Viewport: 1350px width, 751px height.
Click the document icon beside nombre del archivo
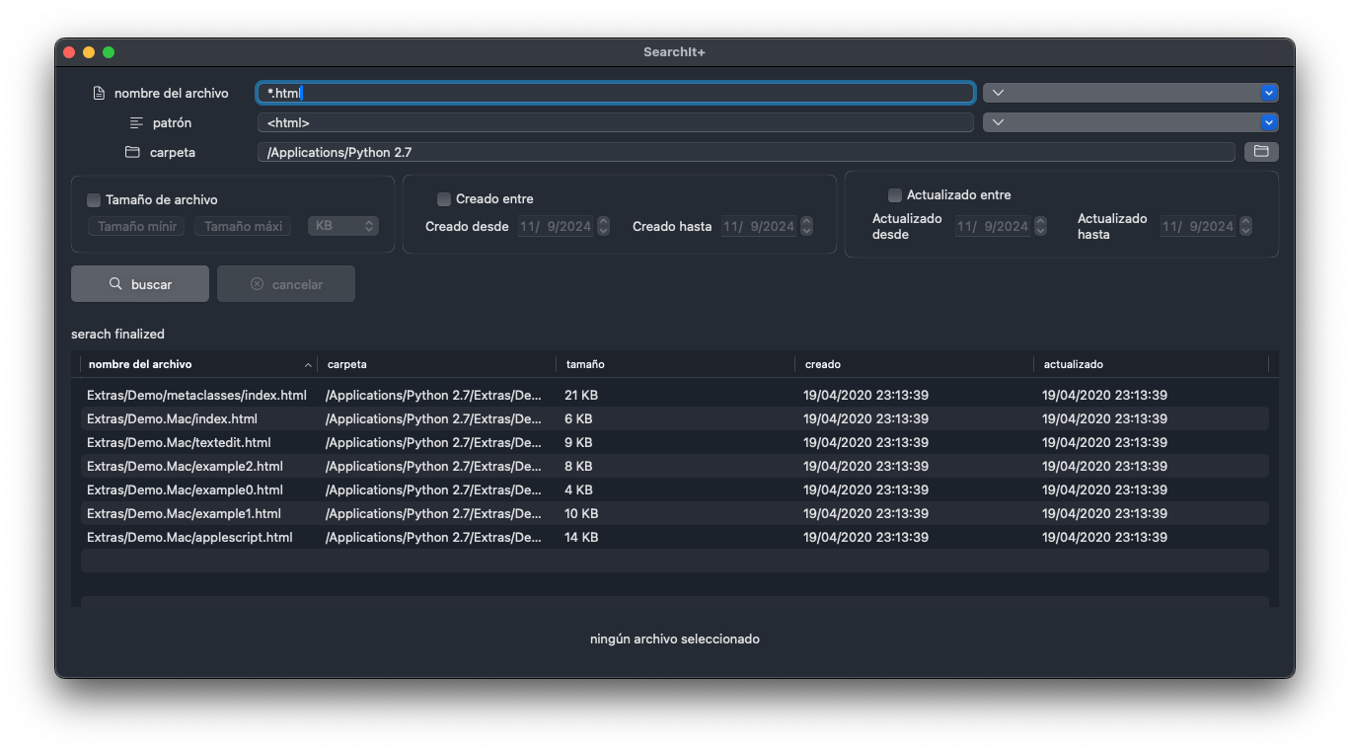click(98, 92)
